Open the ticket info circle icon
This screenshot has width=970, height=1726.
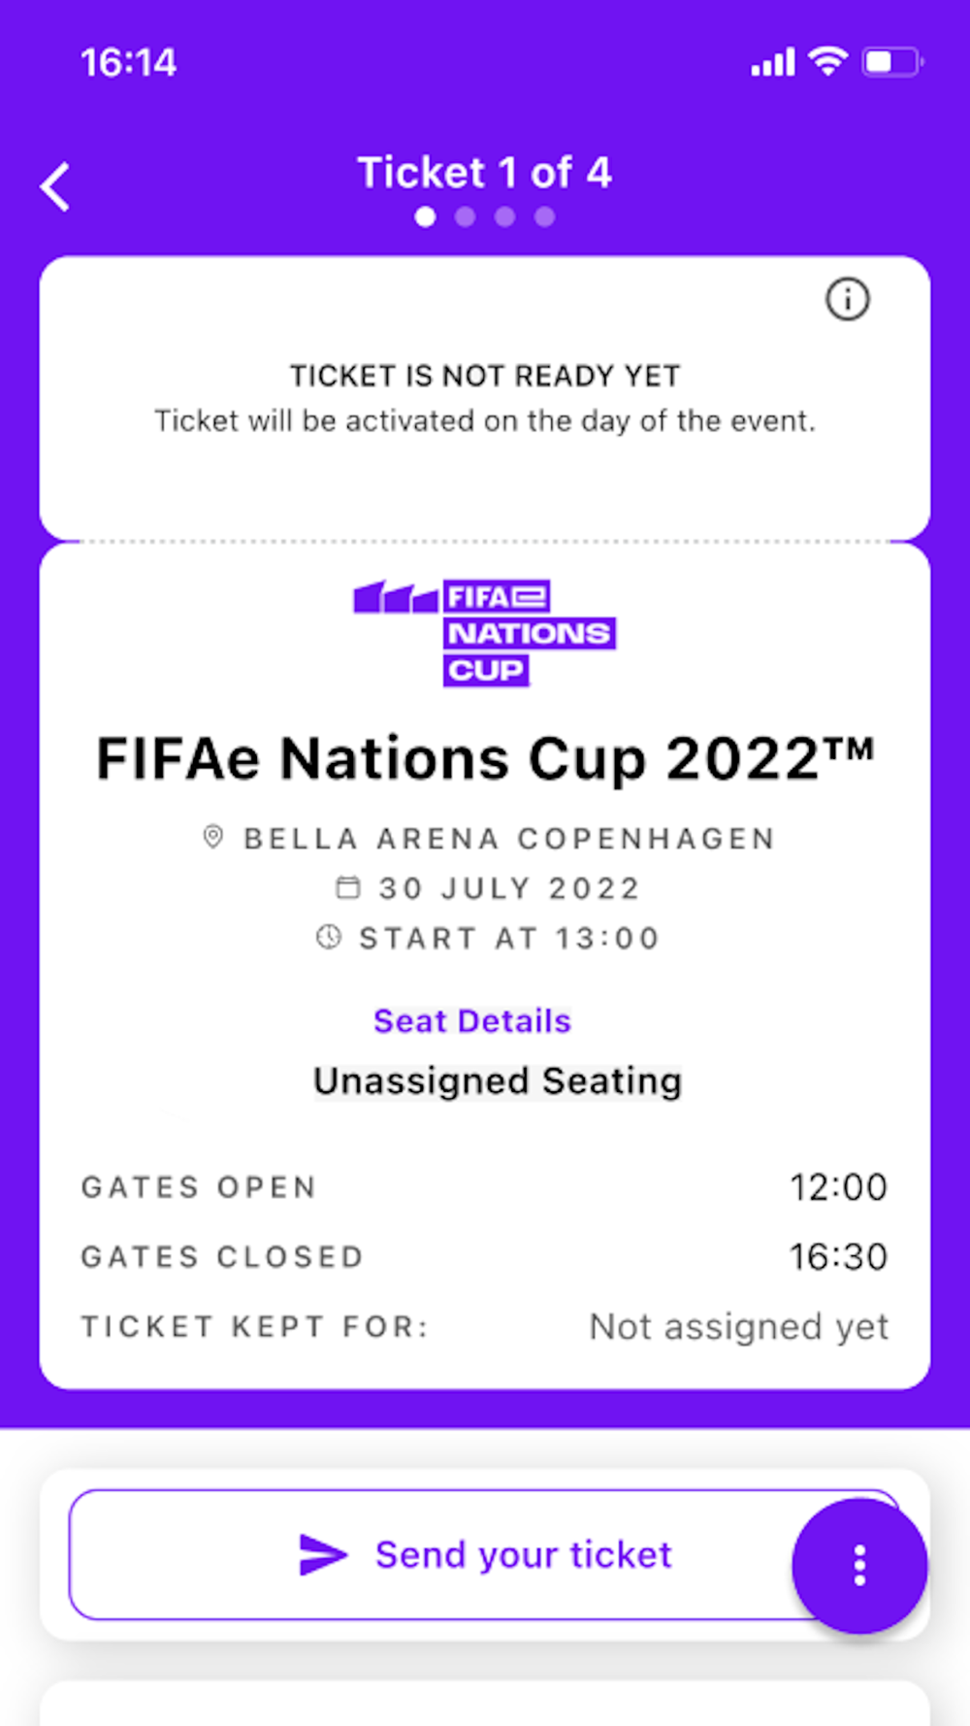point(848,299)
